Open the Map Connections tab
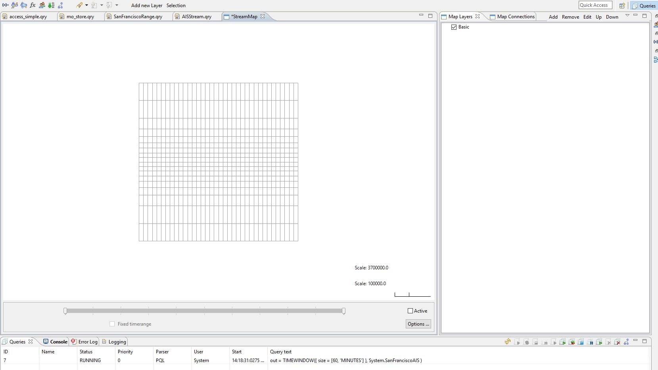The image size is (658, 370). click(x=516, y=17)
